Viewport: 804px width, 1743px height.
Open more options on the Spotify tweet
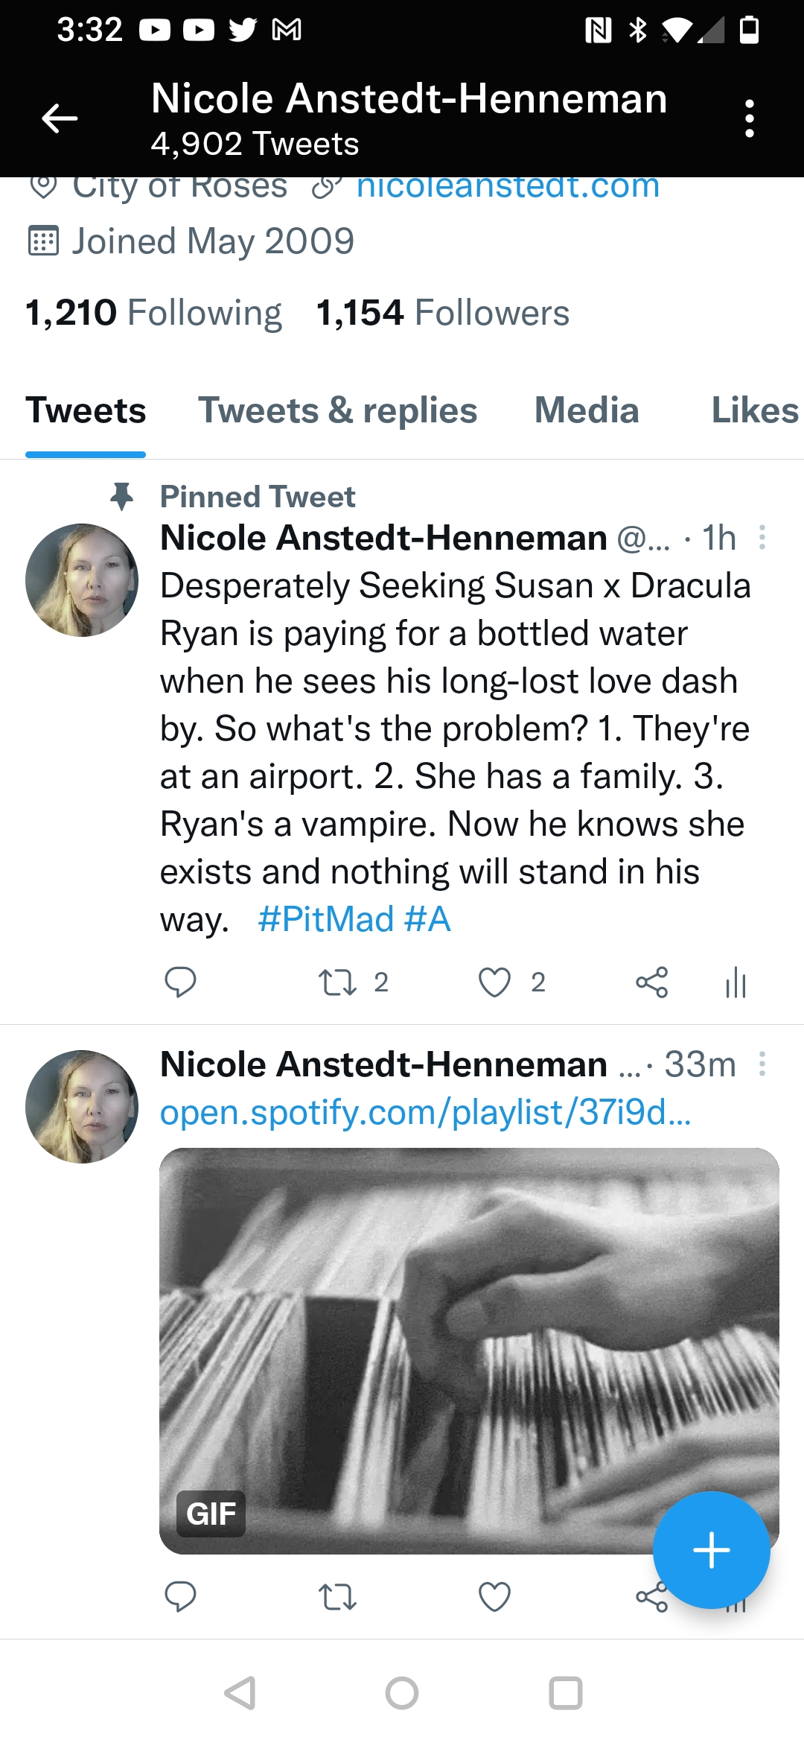tap(762, 1064)
